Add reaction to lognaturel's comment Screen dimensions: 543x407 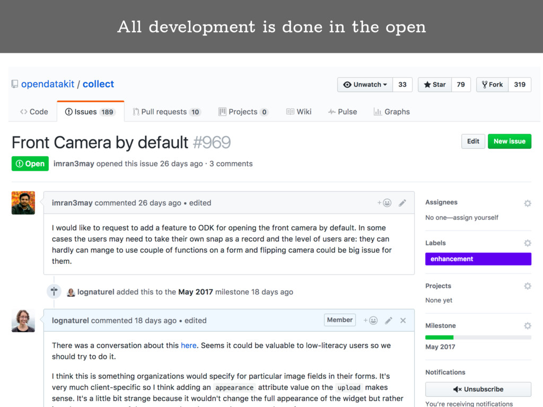[371, 321]
